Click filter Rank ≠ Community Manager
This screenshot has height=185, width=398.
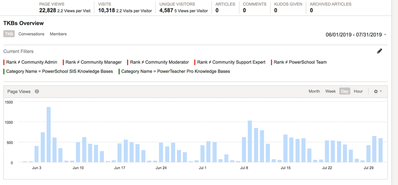[92, 62]
